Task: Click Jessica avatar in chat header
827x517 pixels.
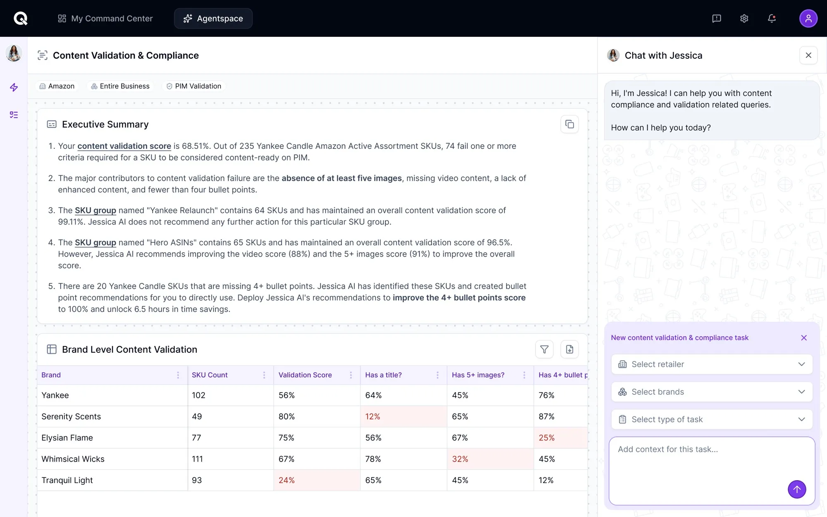Action: coord(613,55)
